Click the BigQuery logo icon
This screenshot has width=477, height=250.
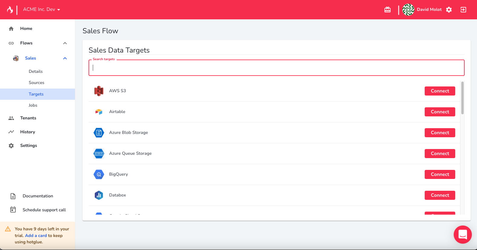pos(99,174)
